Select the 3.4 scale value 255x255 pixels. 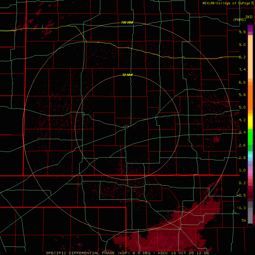coord(242,133)
